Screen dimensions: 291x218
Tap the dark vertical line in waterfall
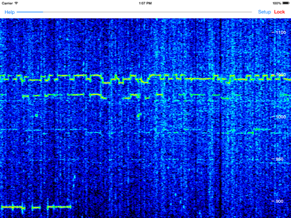(221, 118)
